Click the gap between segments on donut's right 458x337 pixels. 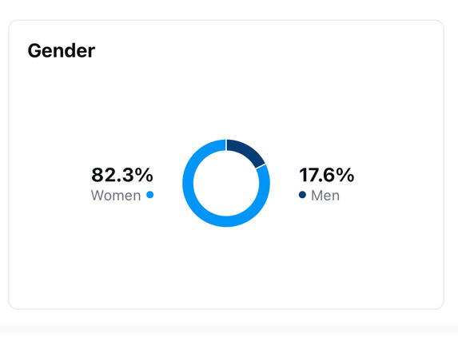tap(261, 166)
